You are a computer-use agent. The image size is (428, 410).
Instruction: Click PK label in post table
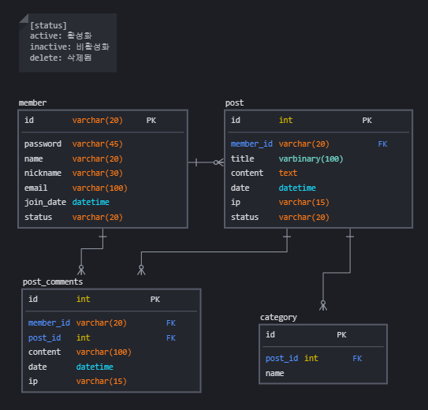[x=367, y=121]
